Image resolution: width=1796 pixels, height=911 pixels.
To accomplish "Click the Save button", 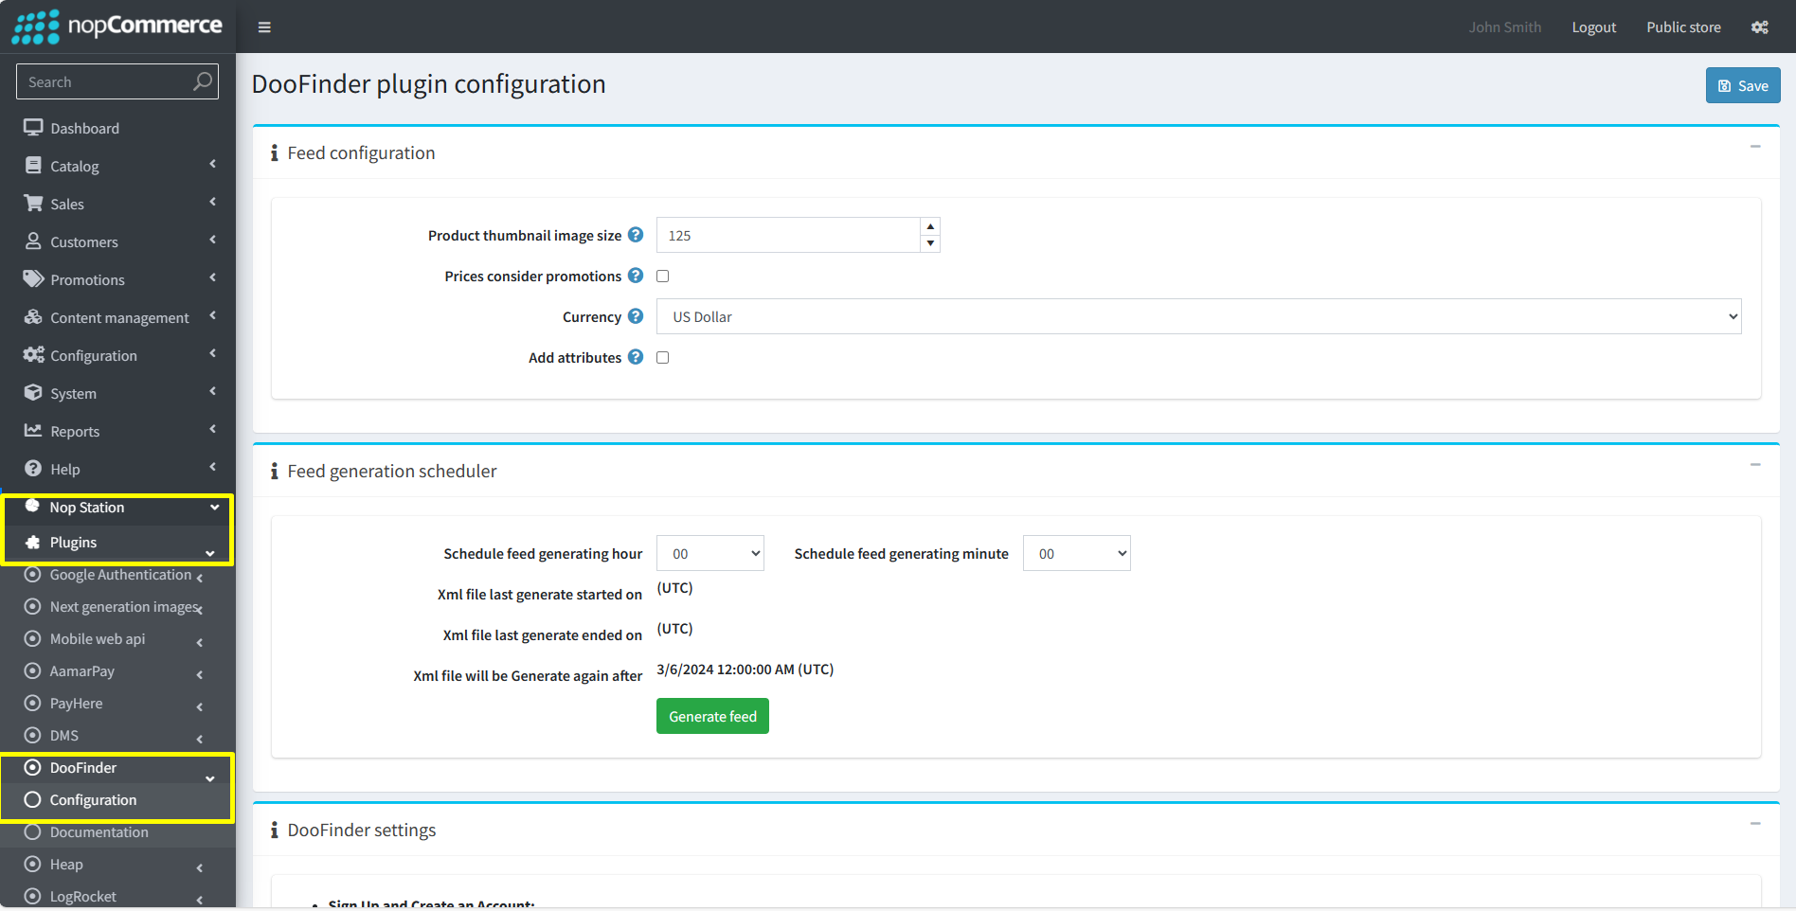I will pyautogui.click(x=1743, y=86).
